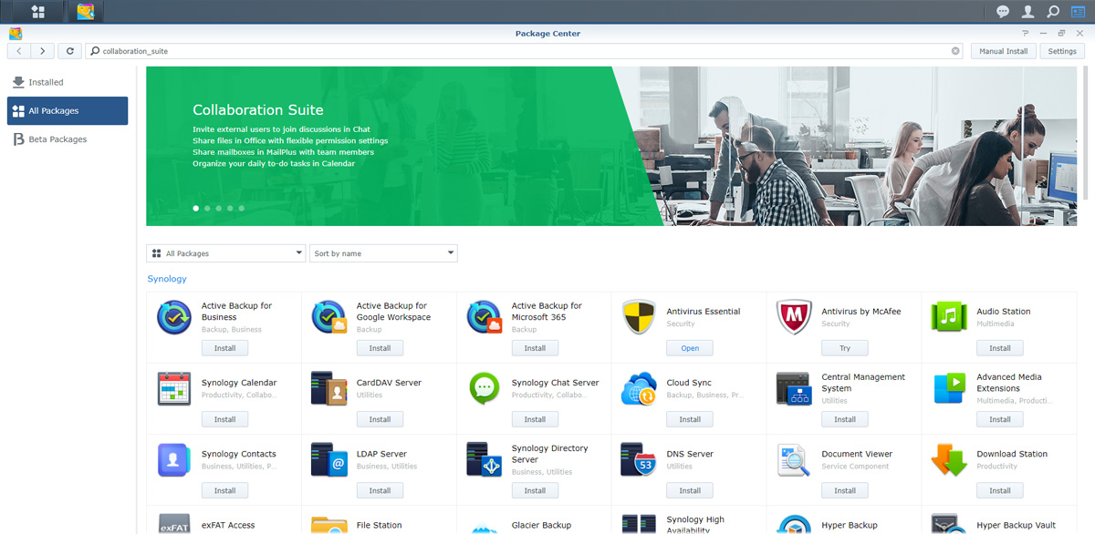Go back with the left arrow button
The height and width of the screenshot is (534, 1095).
(x=20, y=51)
